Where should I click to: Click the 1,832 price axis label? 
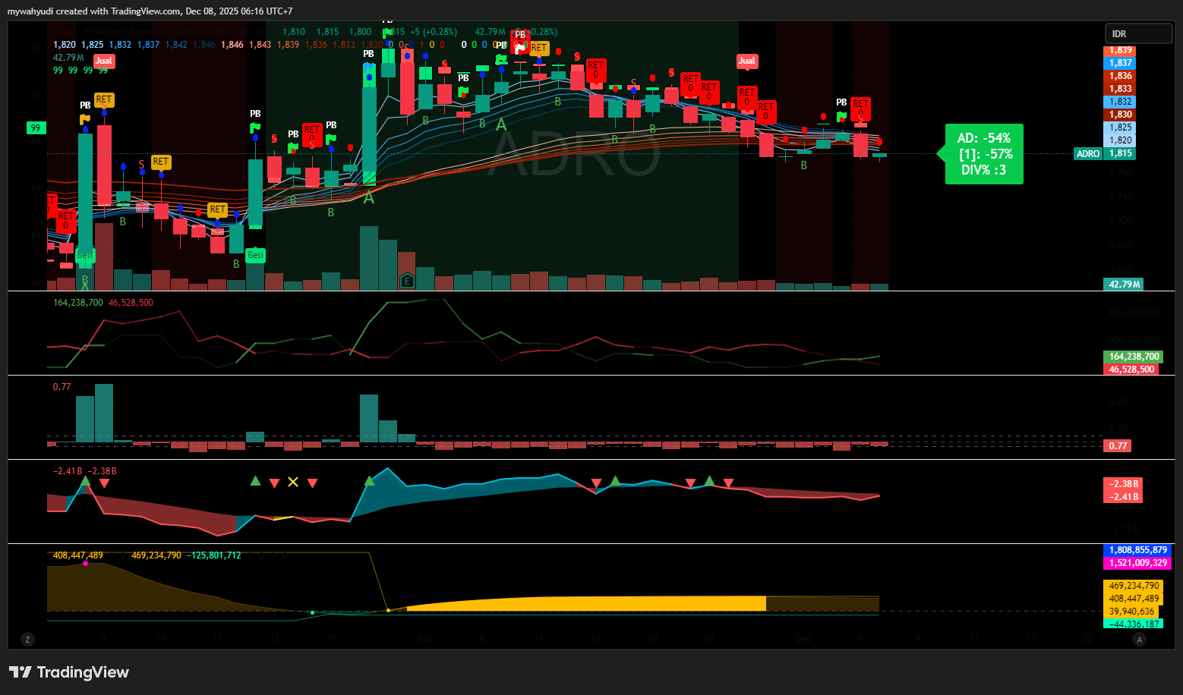(x=1121, y=102)
